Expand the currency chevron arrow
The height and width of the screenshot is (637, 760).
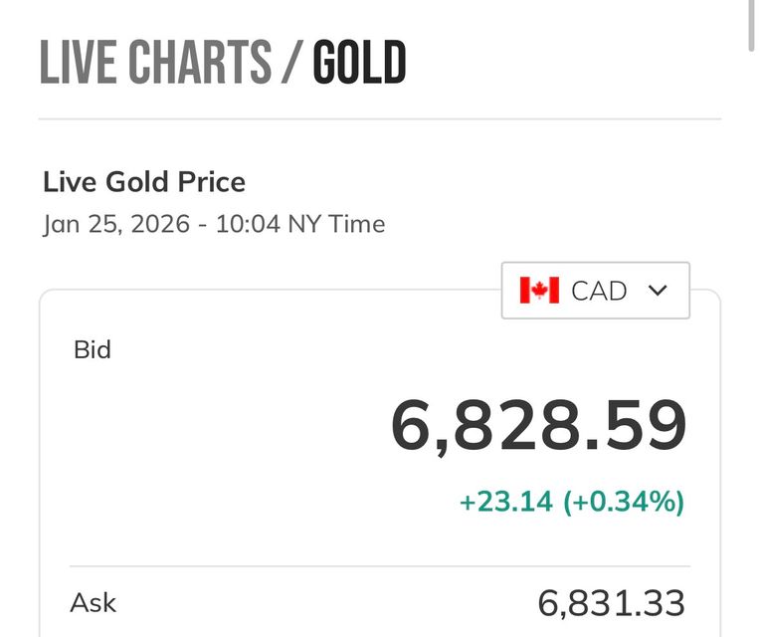tap(657, 291)
